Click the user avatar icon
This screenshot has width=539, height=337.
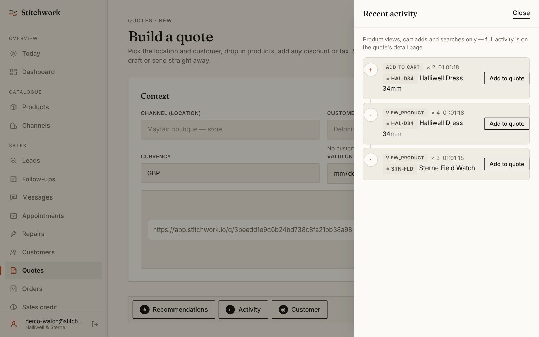(x=14, y=324)
